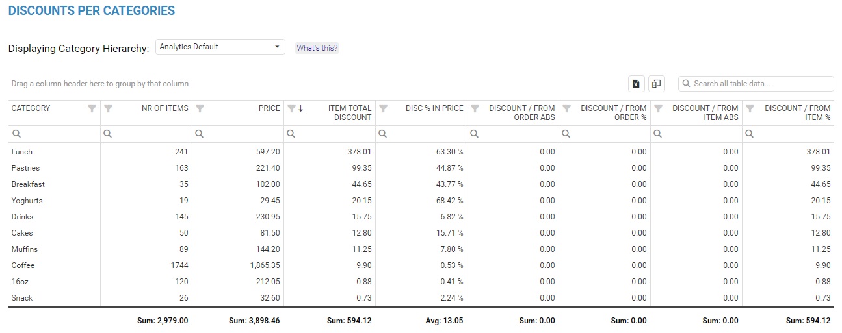Click filter icon on ITEM TOTAL DISCOUNT column
842x333 pixels.
pyautogui.click(x=291, y=108)
